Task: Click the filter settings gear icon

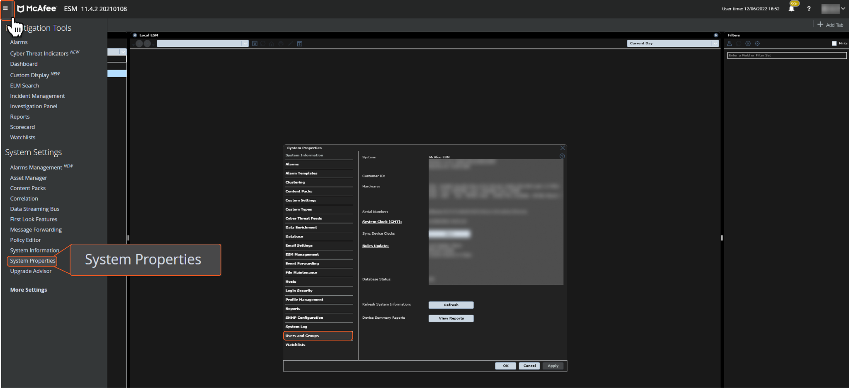Action: [757, 44]
